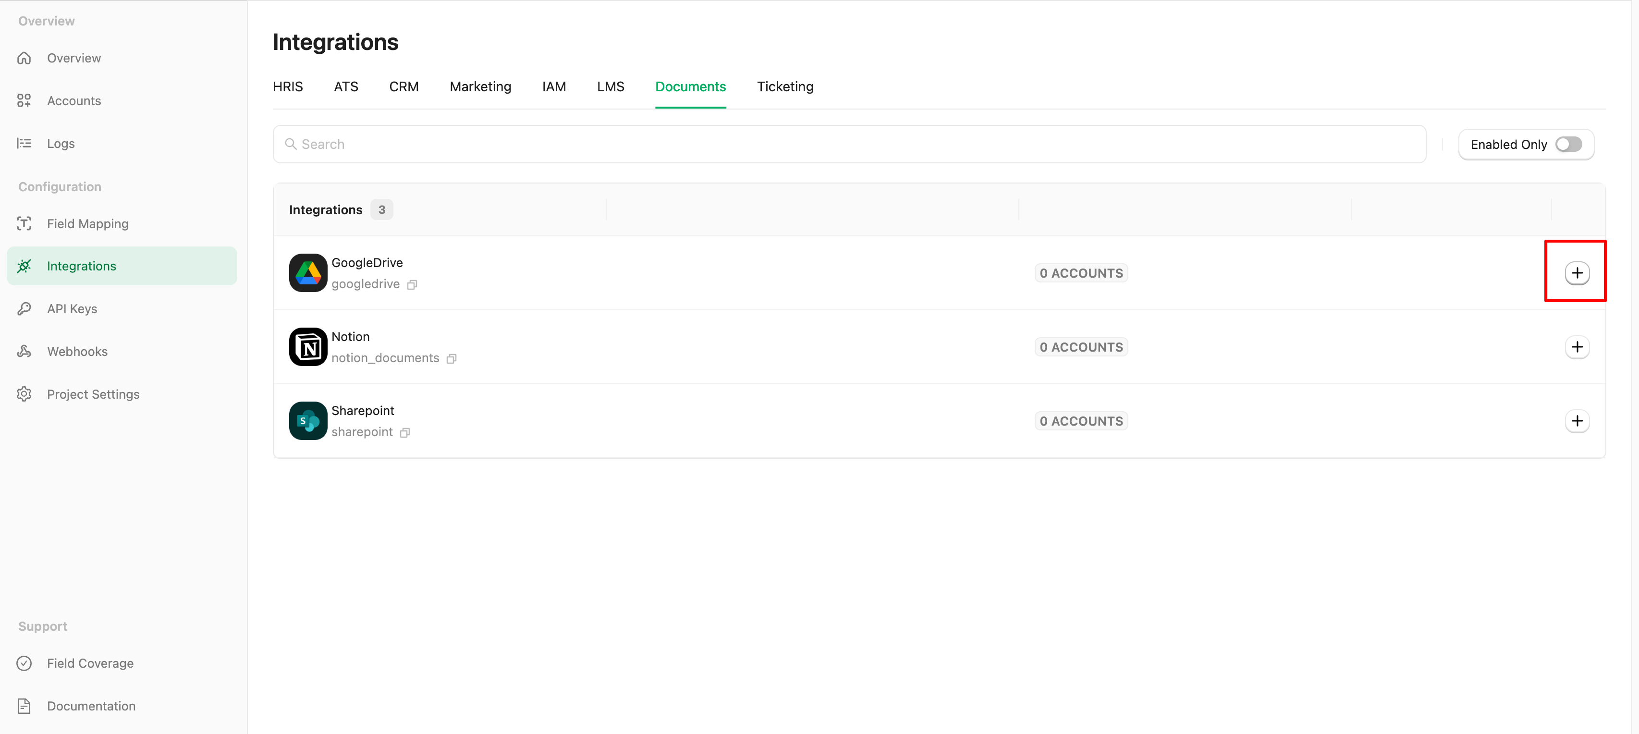Click the Notion logo icon
This screenshot has height=734, width=1639.
click(308, 347)
